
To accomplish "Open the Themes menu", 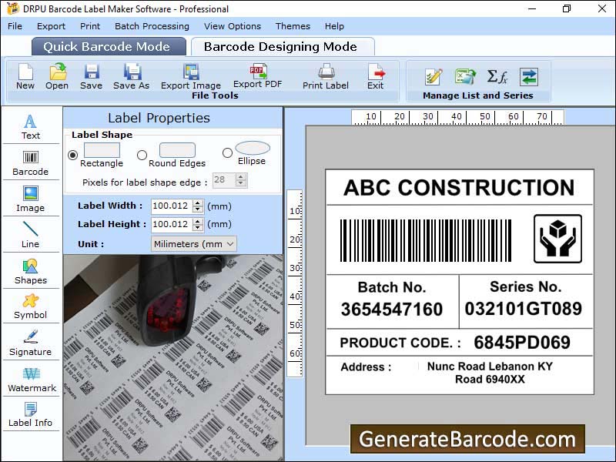I will 292,25.
